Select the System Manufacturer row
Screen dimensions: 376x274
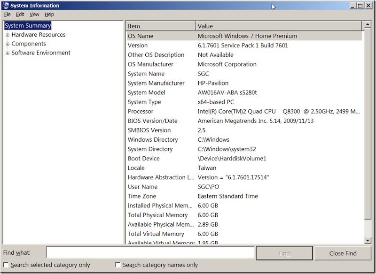click(x=244, y=83)
